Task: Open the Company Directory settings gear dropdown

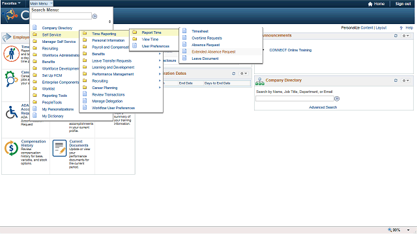Action: [x=405, y=81]
